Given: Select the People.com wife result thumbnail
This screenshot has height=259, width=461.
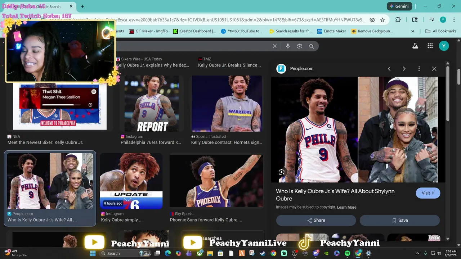Looking at the screenshot, I should tap(50, 181).
